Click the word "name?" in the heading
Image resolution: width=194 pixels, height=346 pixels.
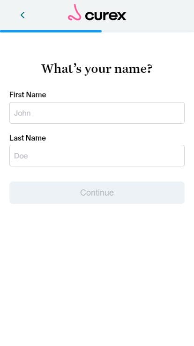click(133, 69)
